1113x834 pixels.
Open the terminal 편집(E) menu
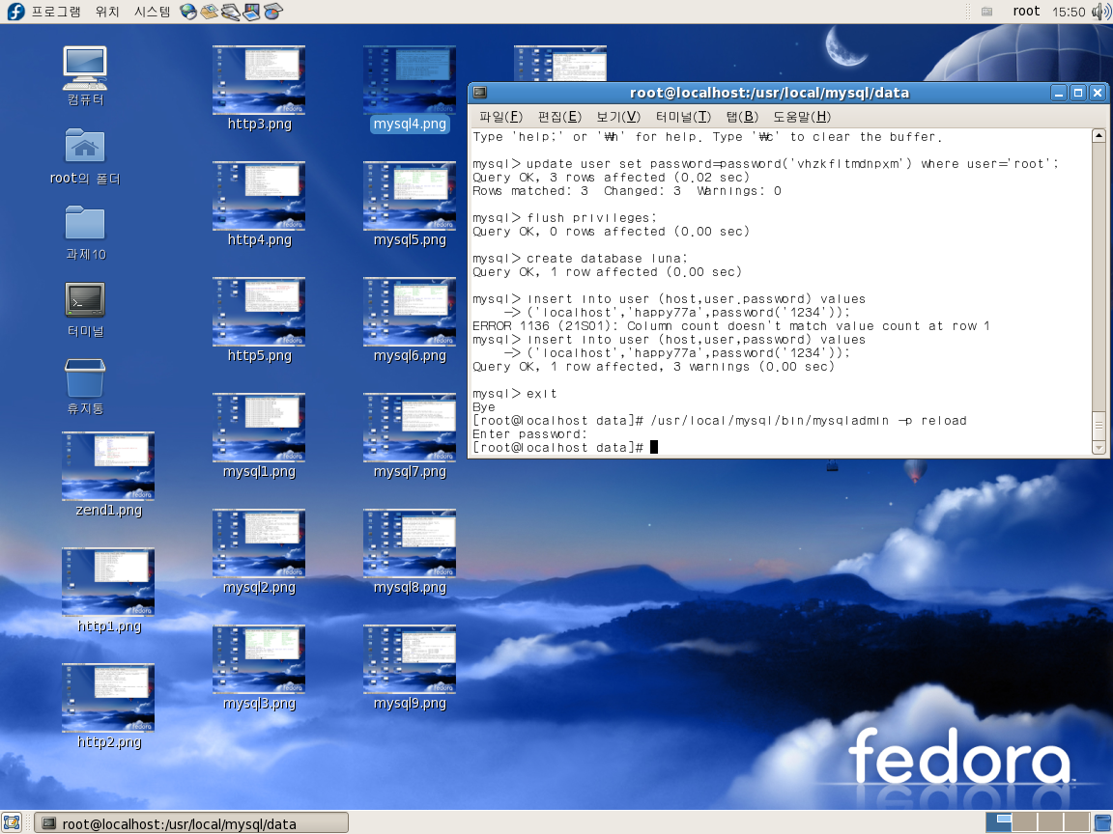pyautogui.click(x=559, y=117)
